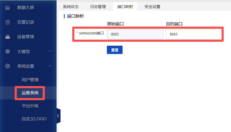Click the 原始端口 column header

coord(115,24)
